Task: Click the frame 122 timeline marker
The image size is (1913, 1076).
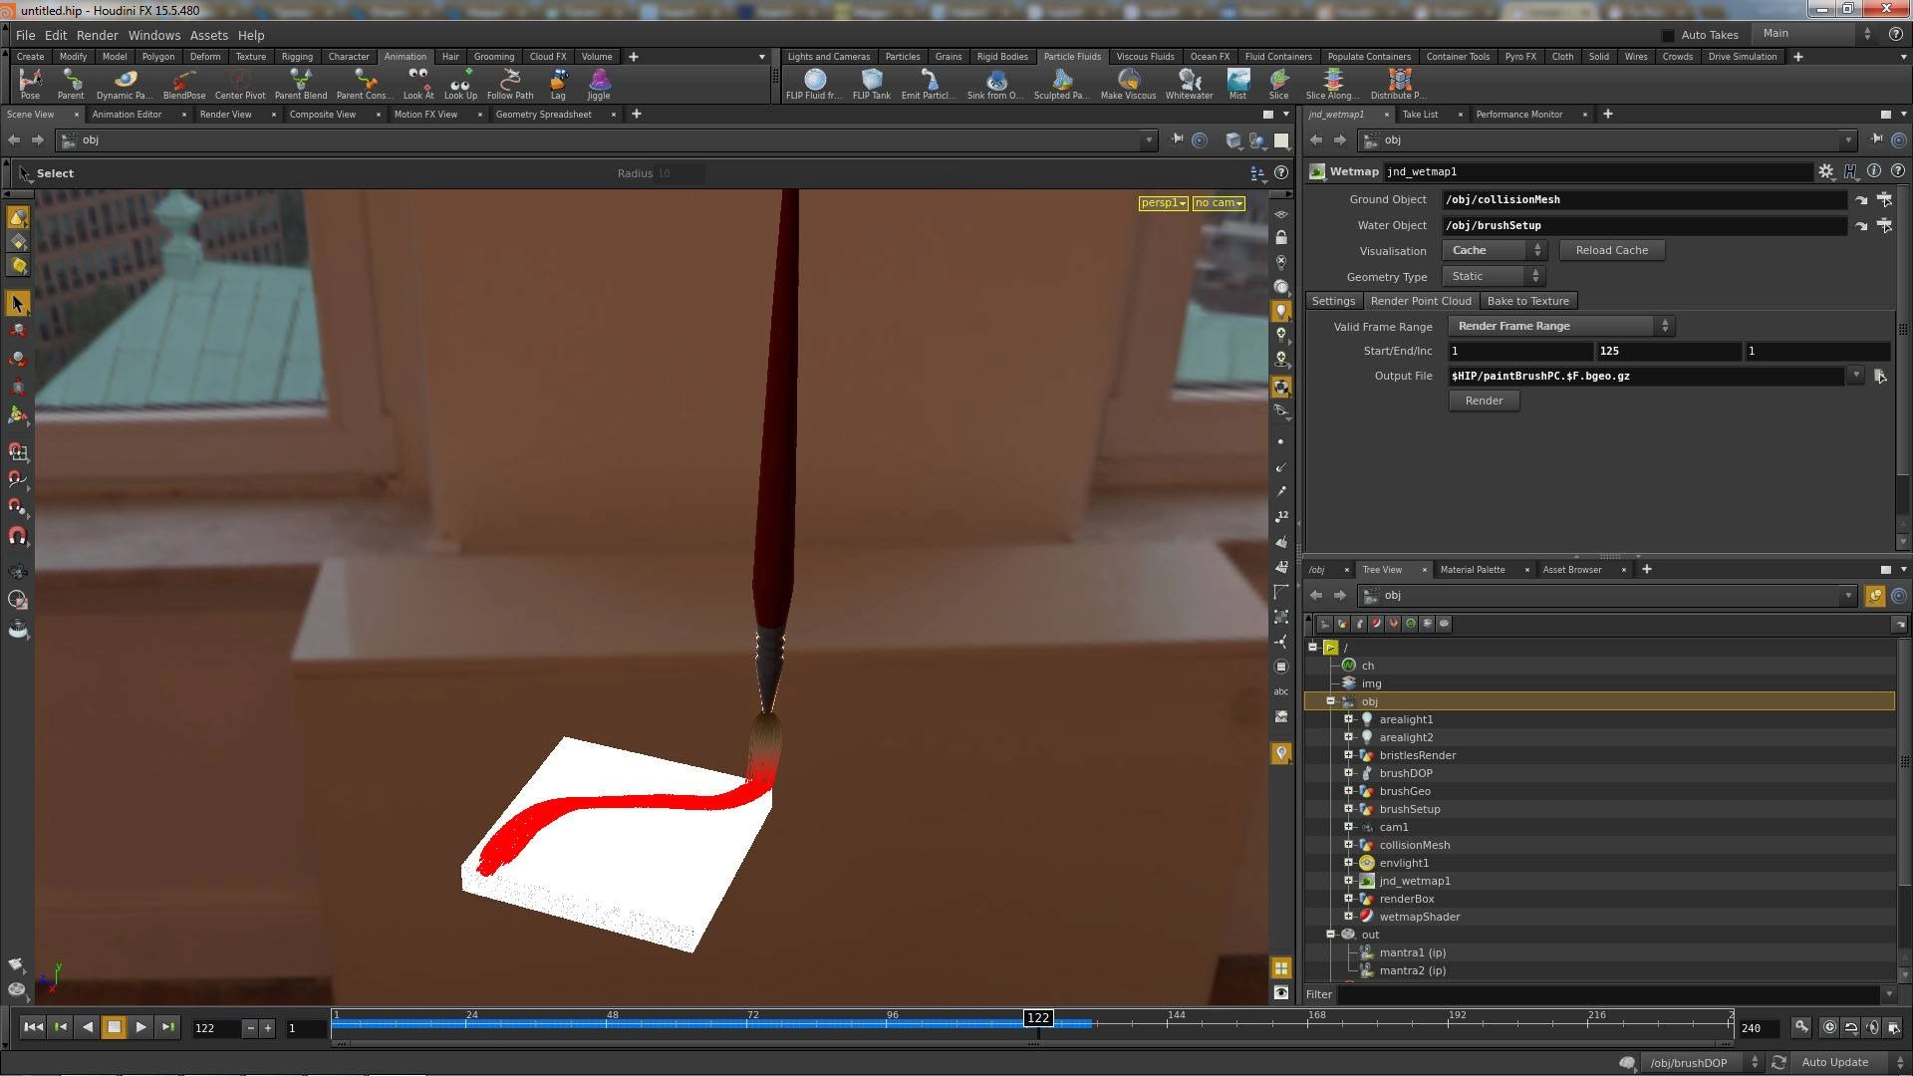Action: click(x=1038, y=1018)
